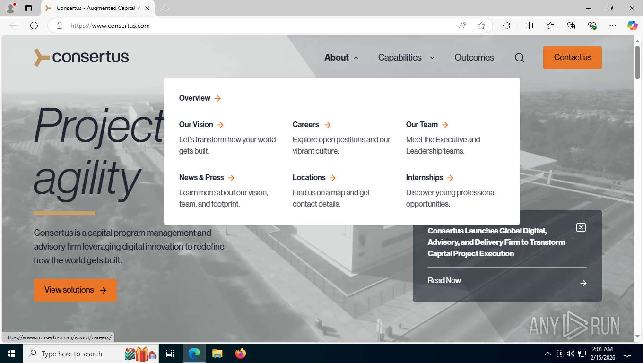View site information lock icon

(60, 26)
